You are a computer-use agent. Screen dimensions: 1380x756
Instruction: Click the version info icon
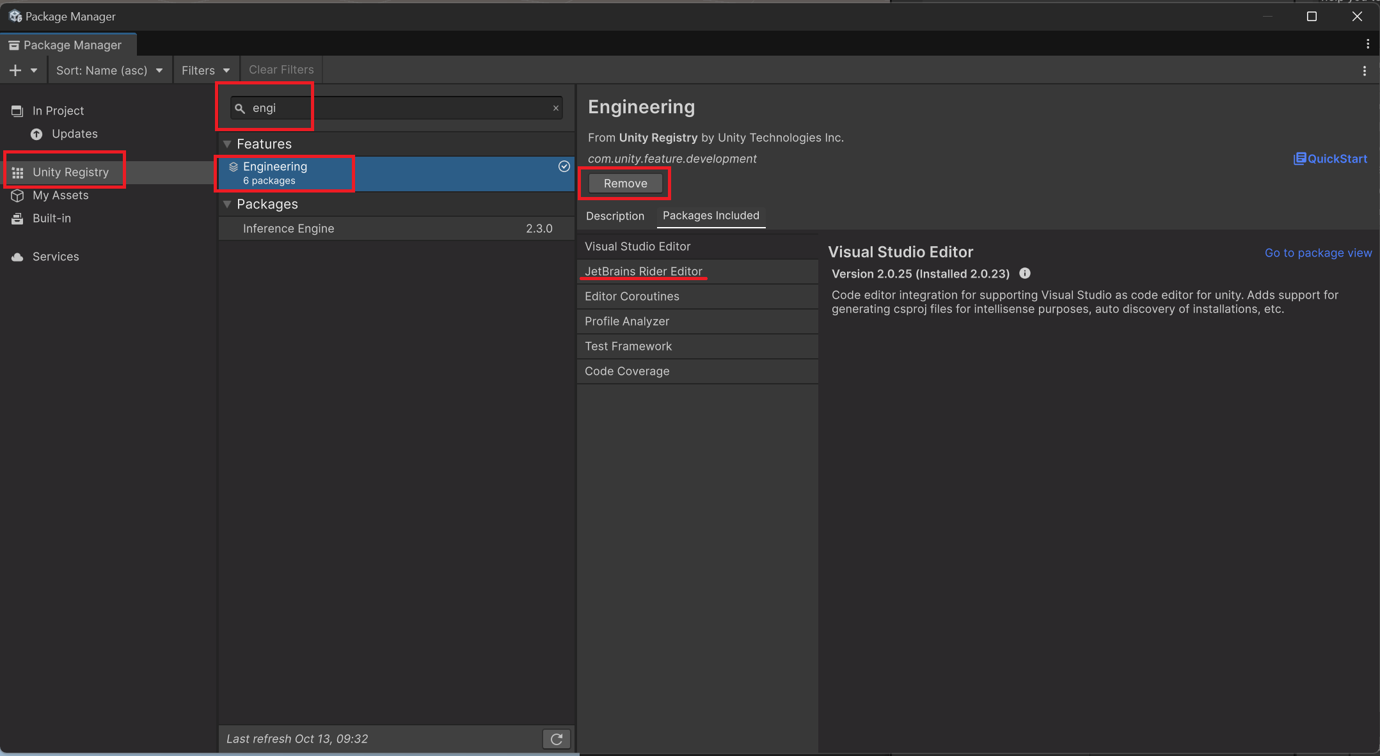coord(1024,274)
